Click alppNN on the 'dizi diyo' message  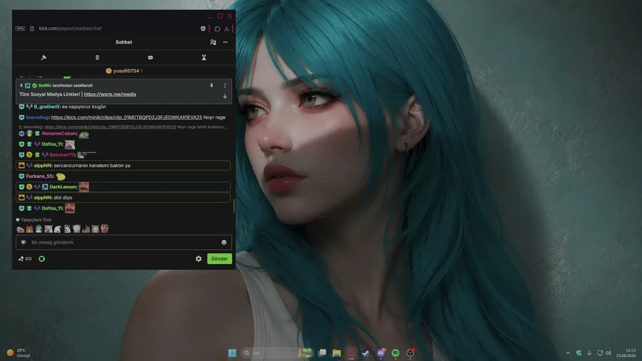[x=43, y=198]
